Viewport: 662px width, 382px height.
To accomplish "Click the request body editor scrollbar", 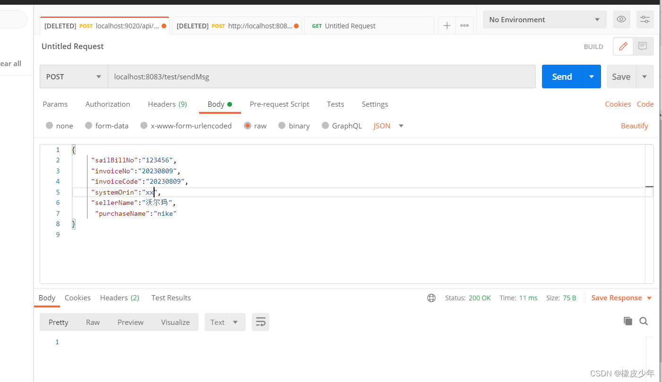I will tap(649, 213).
